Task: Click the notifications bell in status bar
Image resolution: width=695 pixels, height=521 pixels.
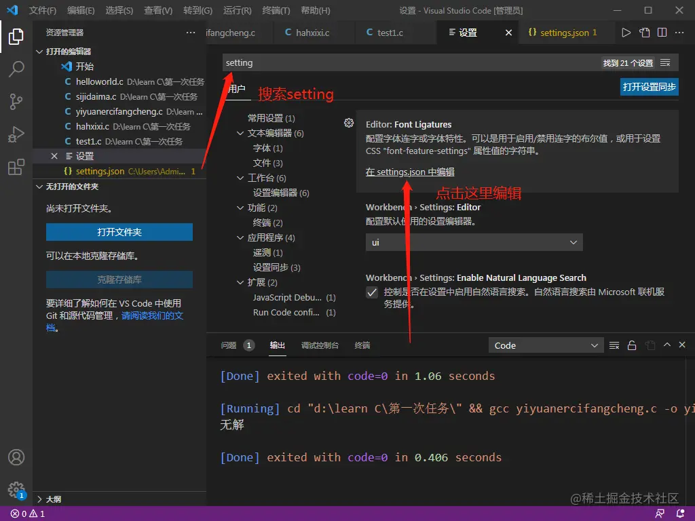Action: pyautogui.click(x=680, y=514)
